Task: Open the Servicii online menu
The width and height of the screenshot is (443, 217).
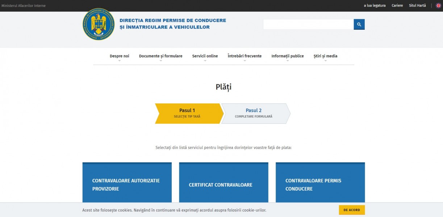Action: pos(205,56)
